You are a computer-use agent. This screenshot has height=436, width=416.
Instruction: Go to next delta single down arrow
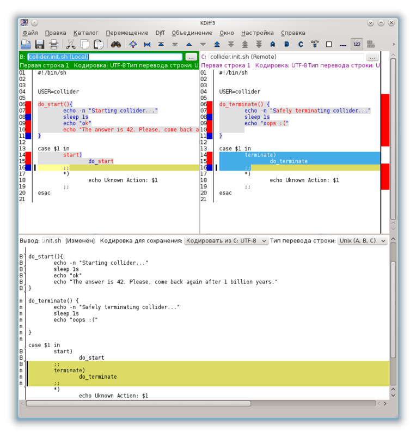(203, 44)
